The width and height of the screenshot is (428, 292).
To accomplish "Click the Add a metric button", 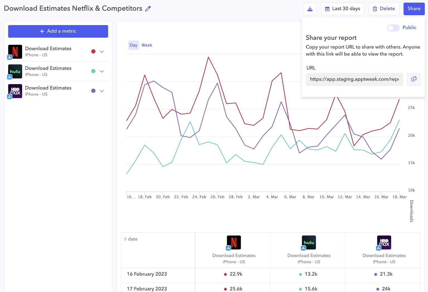I will point(58,31).
